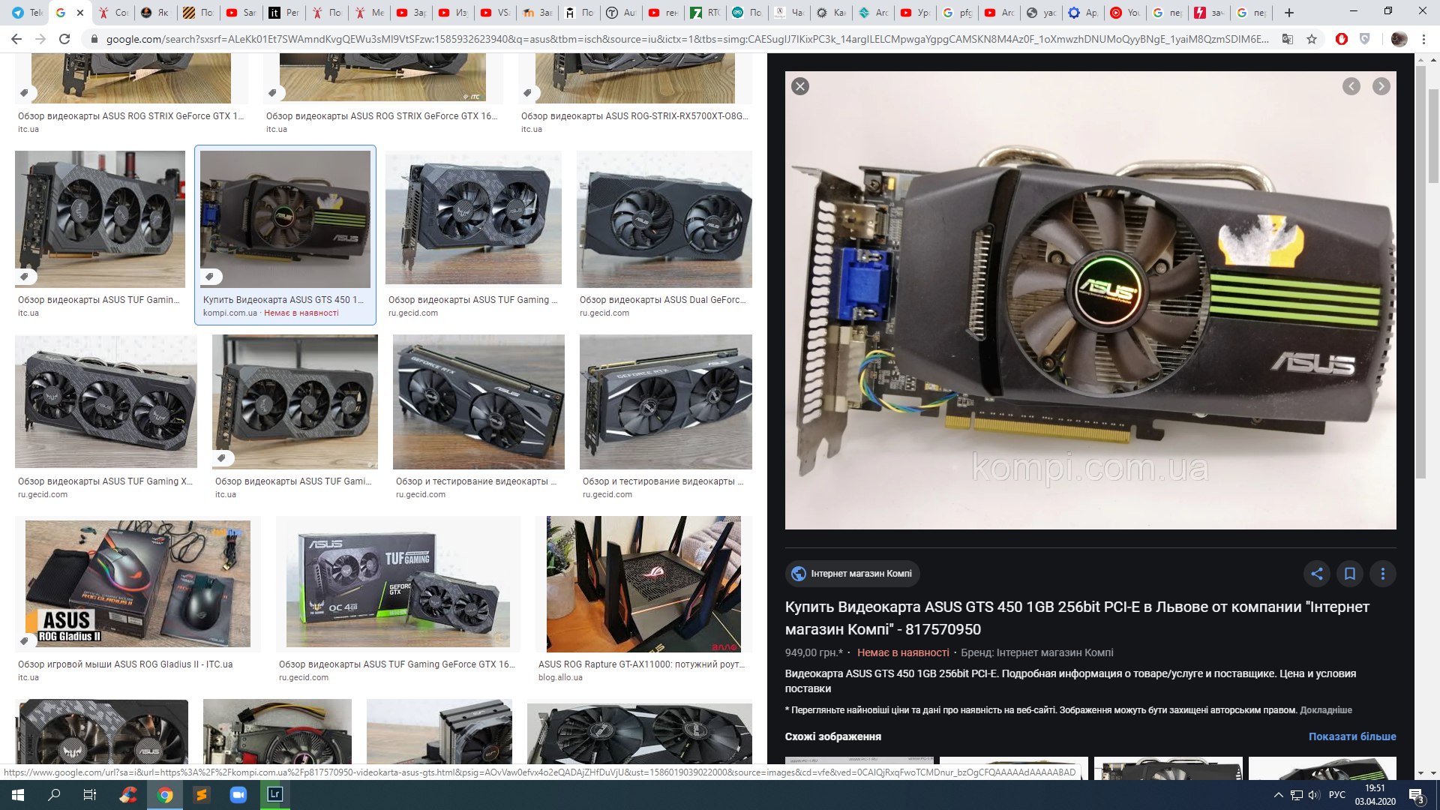Image resolution: width=1440 pixels, height=810 pixels.
Task: Close the image preview panel
Action: coord(800,86)
